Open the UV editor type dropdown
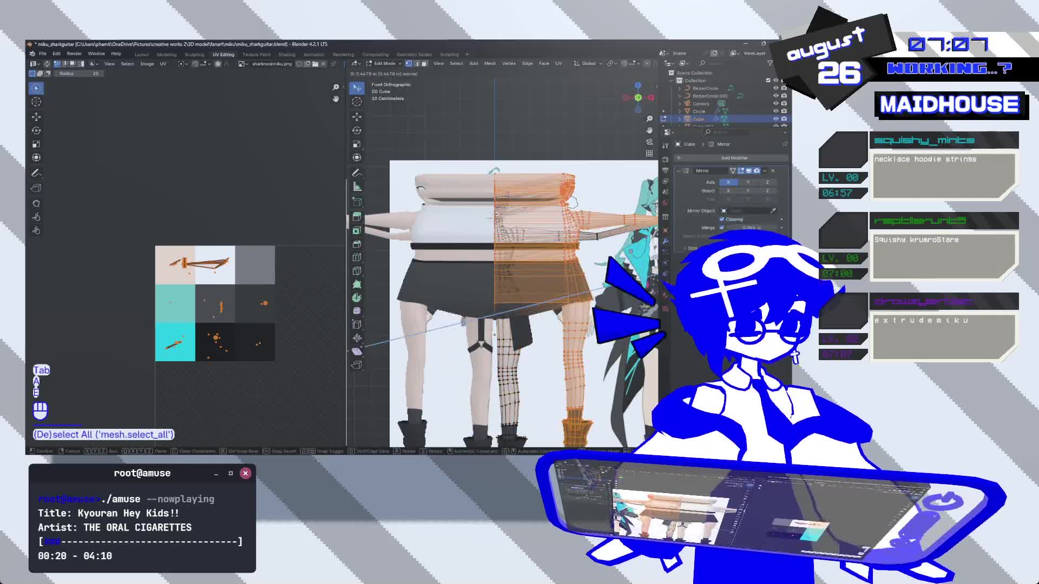 click(35, 64)
